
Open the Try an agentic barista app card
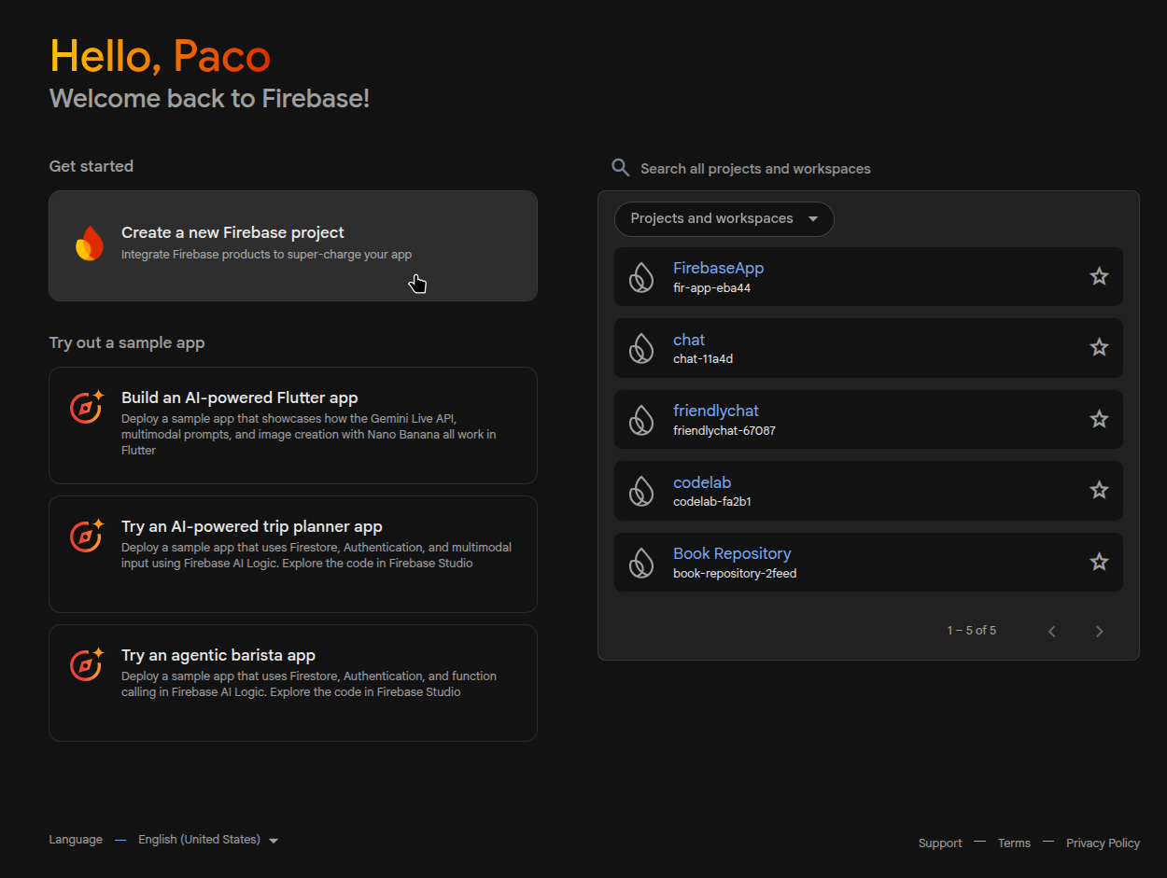tap(292, 682)
